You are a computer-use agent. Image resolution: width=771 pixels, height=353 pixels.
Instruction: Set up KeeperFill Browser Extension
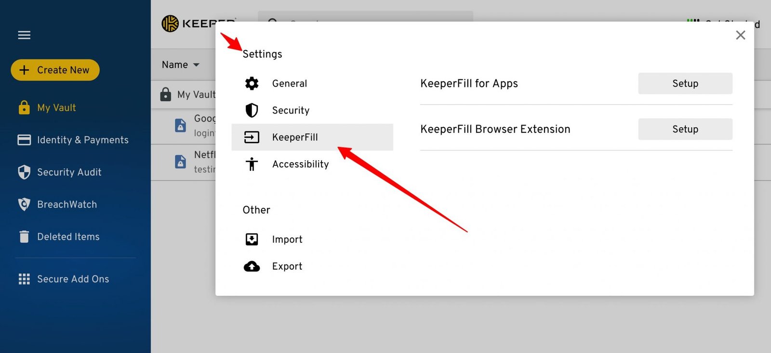point(685,129)
